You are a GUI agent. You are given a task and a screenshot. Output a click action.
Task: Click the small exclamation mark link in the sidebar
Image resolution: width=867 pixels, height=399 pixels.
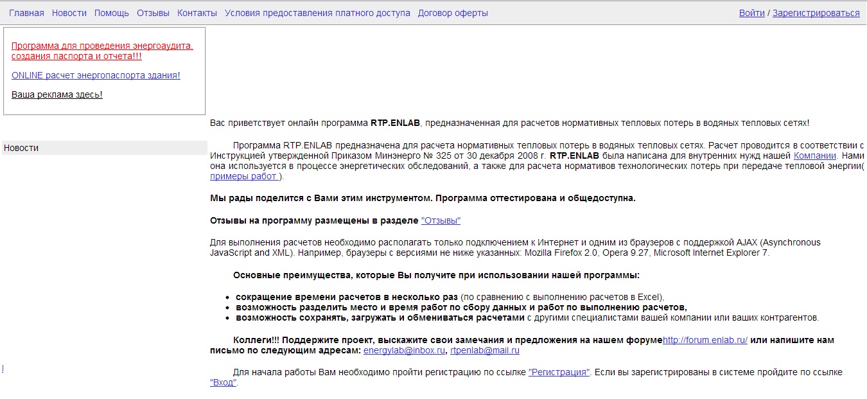3,368
